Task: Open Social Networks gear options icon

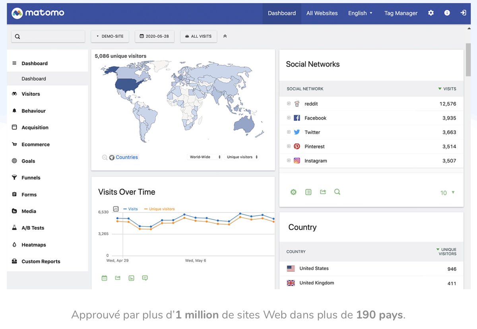Action: click(293, 192)
